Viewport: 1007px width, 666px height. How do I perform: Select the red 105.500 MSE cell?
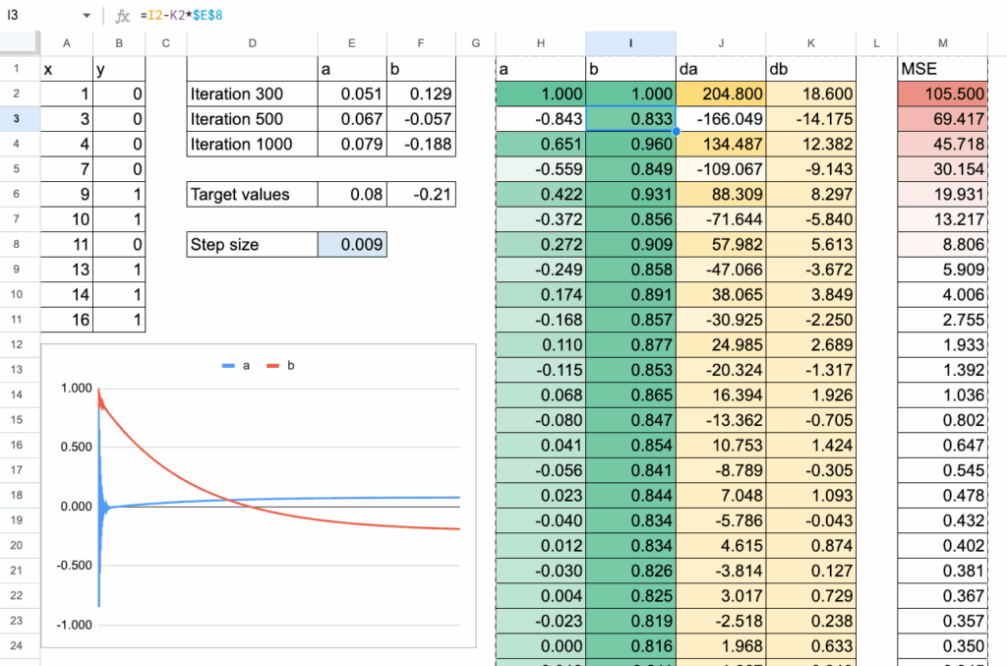[x=943, y=94]
